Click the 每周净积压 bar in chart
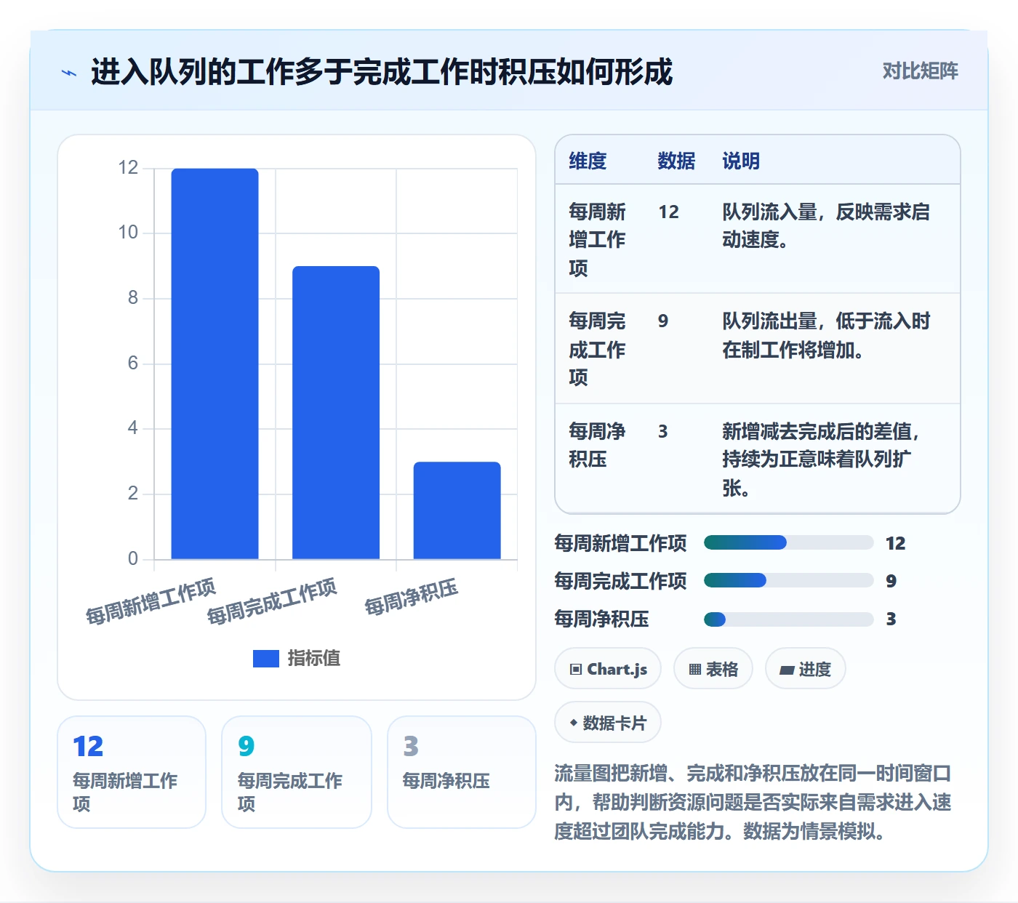Screen dimensions: 1018x903 tap(457, 510)
